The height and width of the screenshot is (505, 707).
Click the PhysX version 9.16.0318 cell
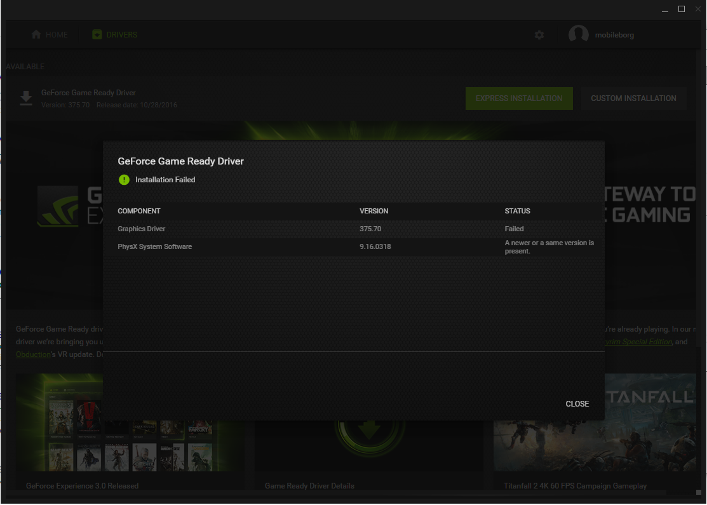point(375,247)
